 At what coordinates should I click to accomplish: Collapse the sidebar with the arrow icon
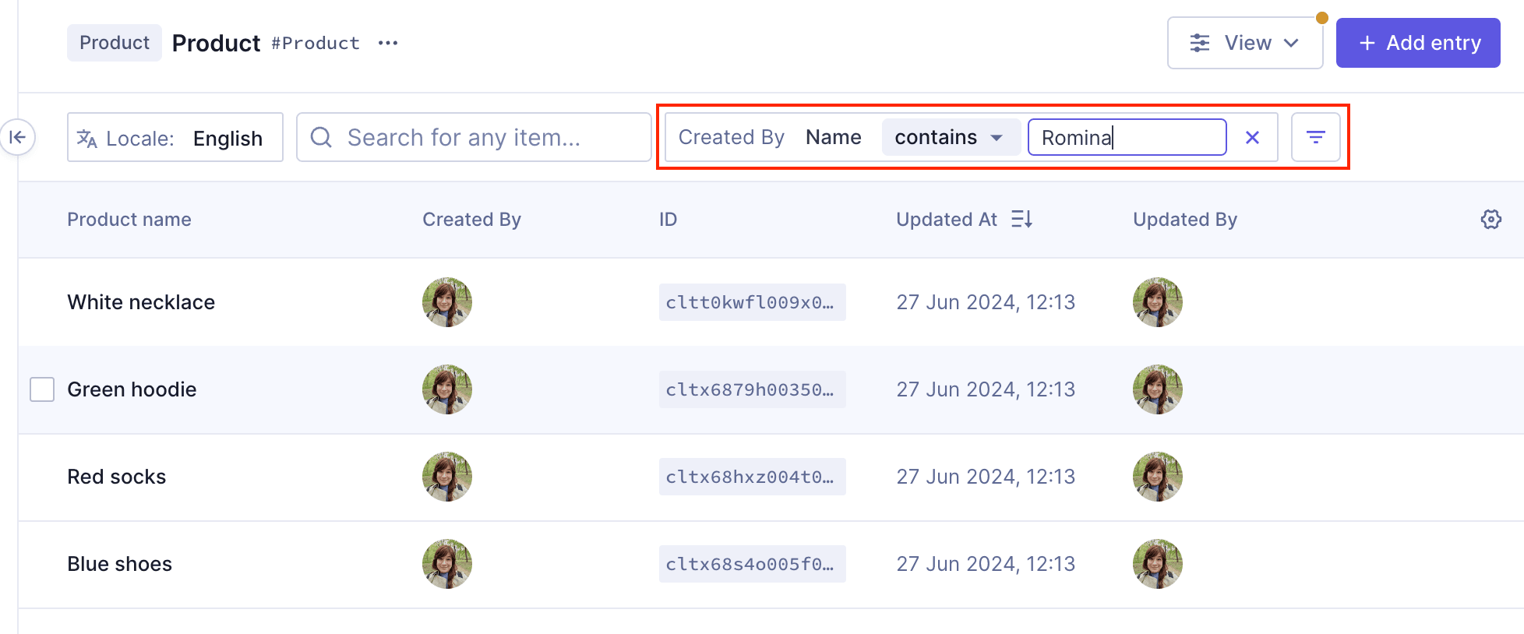[17, 138]
